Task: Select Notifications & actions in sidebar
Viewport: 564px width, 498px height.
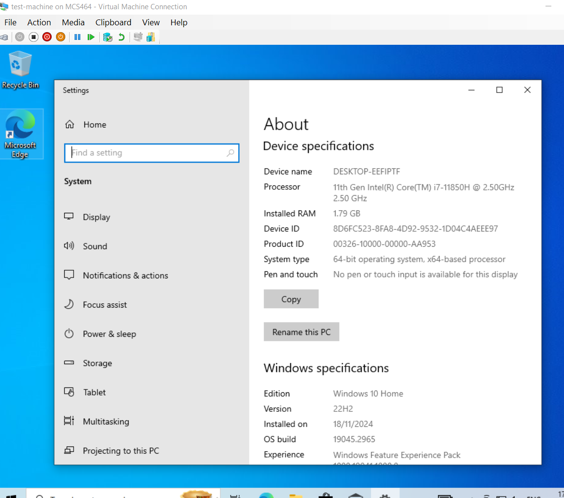Action: (125, 276)
